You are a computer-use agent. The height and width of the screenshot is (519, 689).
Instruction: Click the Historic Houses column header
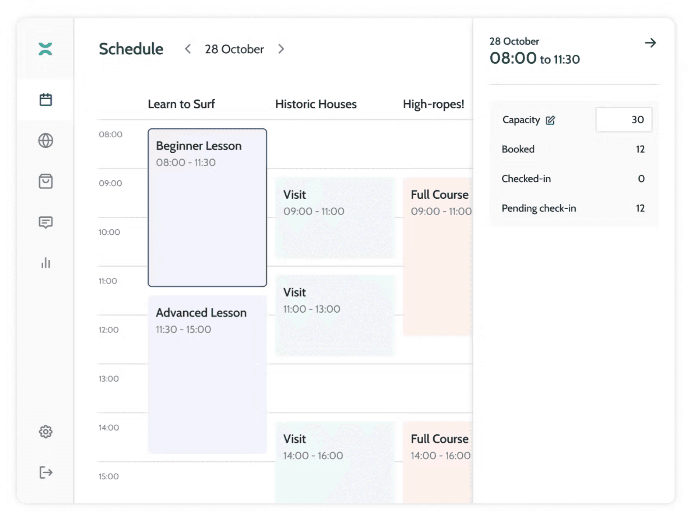pos(316,104)
